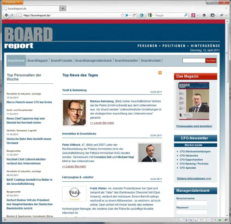
Task: Click the site search text field
Action: click(x=194, y=60)
